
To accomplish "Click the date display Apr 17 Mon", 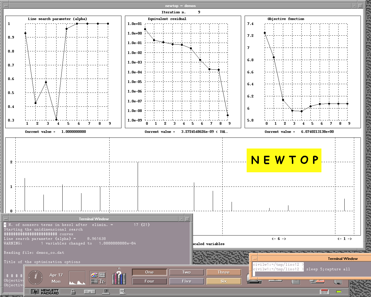I will point(56,278).
